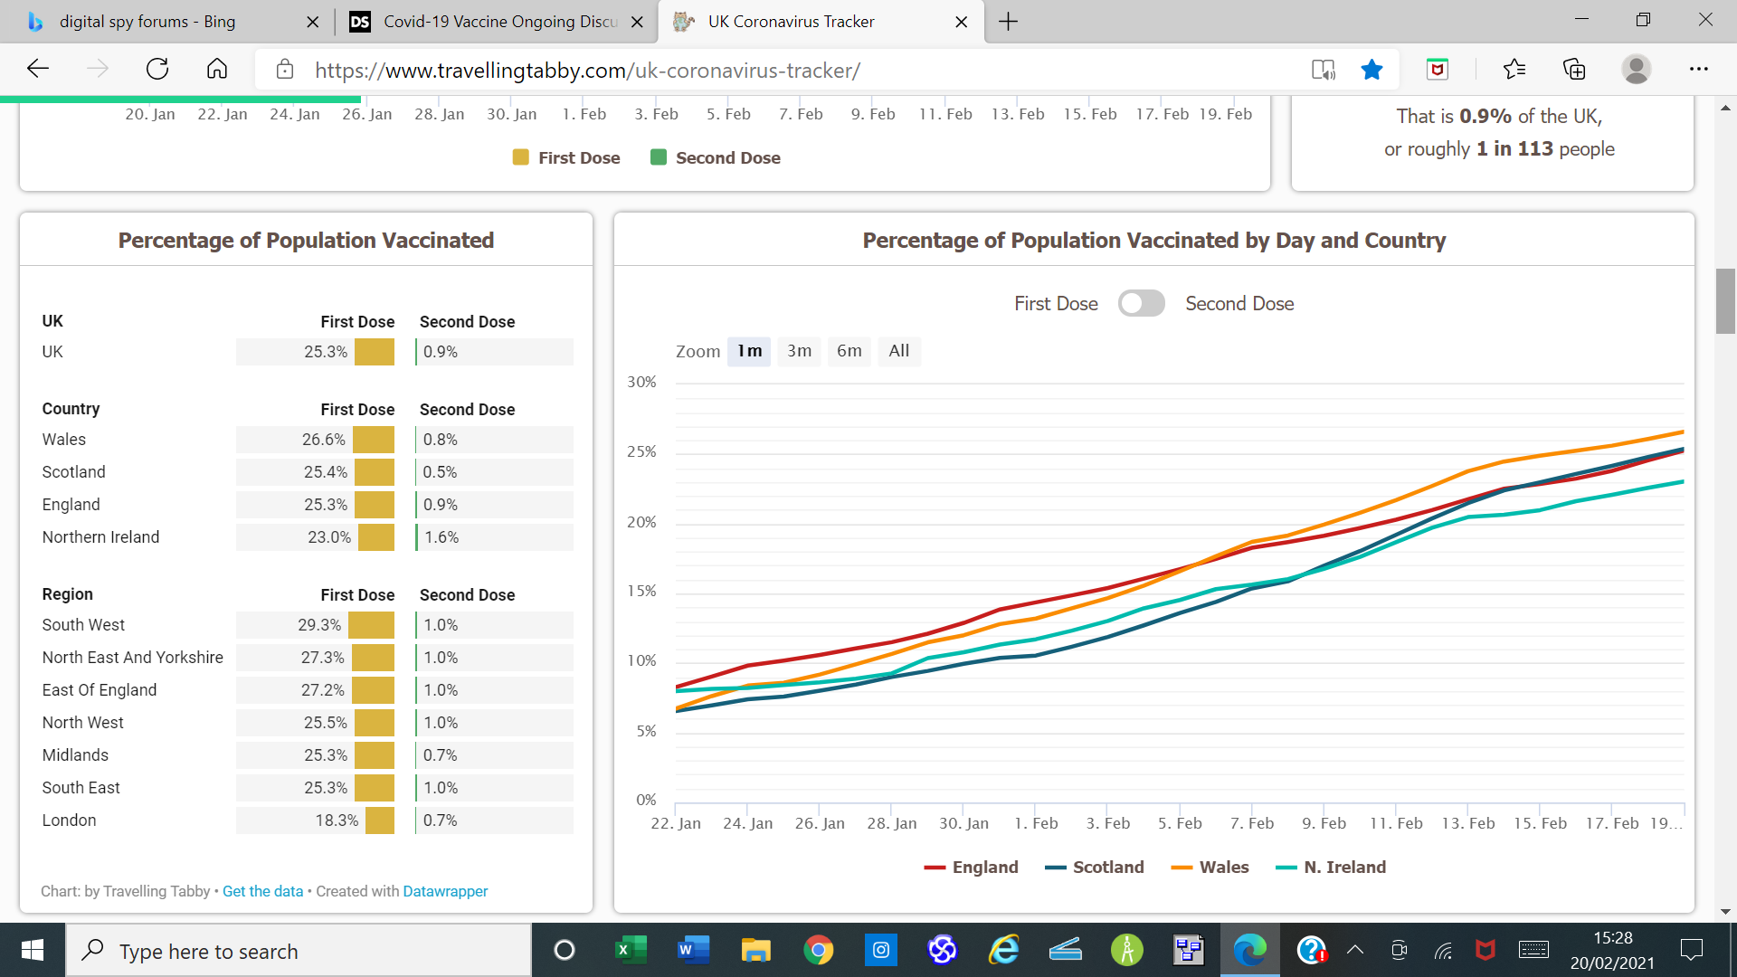
Task: Click the blue favorites star icon
Action: coord(1372,70)
